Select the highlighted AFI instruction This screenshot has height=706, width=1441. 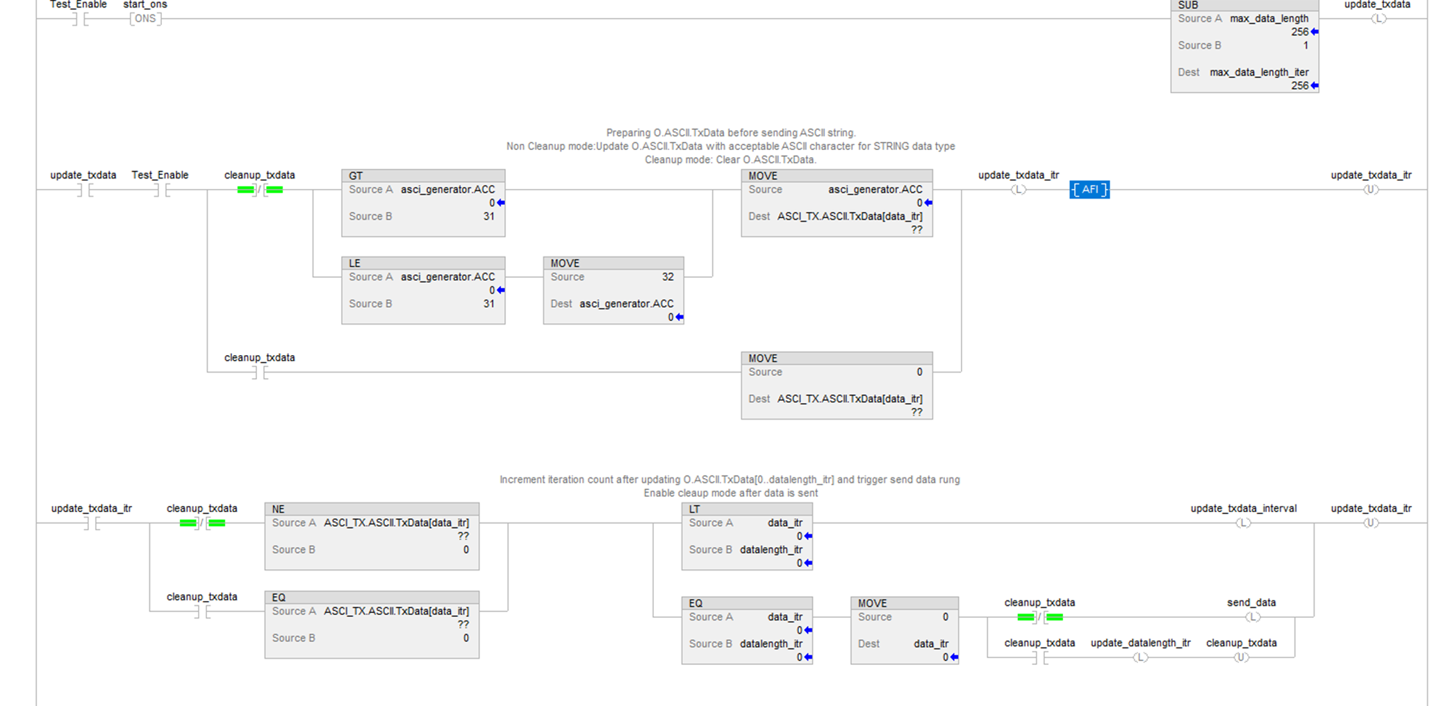pos(1089,190)
